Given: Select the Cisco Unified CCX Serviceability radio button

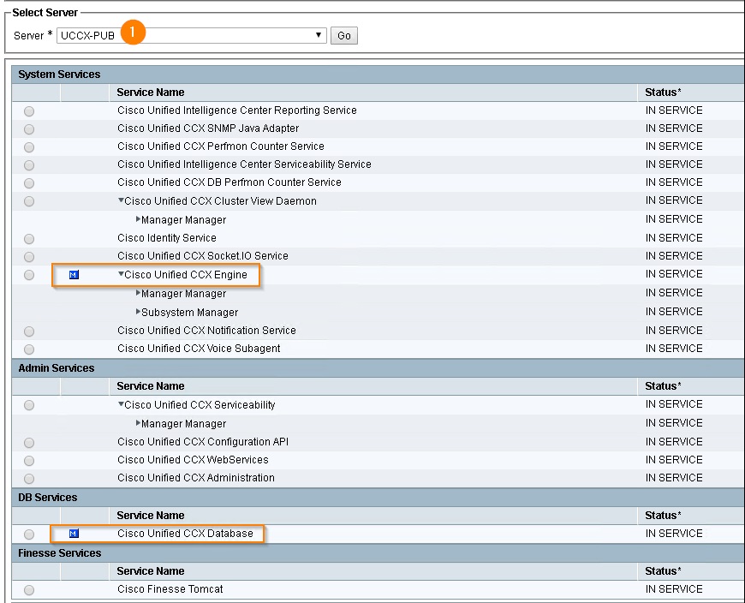Looking at the screenshot, I should click(x=29, y=405).
